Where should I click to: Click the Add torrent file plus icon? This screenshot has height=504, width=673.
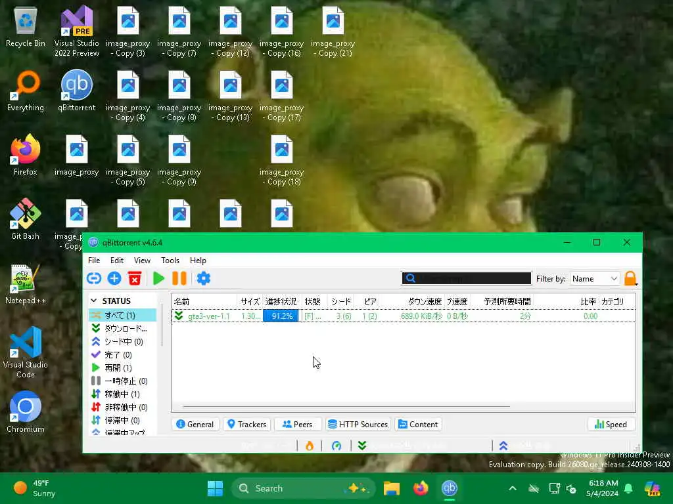(114, 278)
